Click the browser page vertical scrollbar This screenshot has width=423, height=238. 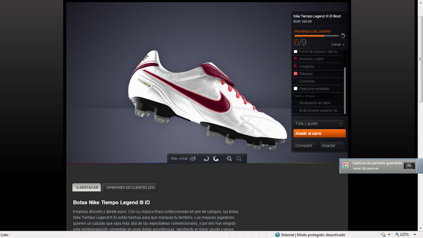coord(420,59)
